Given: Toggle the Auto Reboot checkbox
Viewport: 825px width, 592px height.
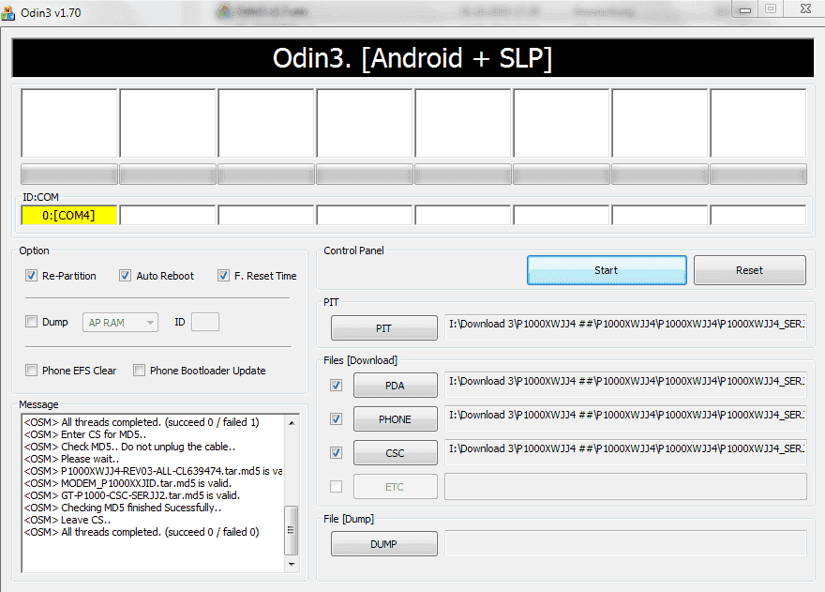Looking at the screenshot, I should click(x=126, y=276).
